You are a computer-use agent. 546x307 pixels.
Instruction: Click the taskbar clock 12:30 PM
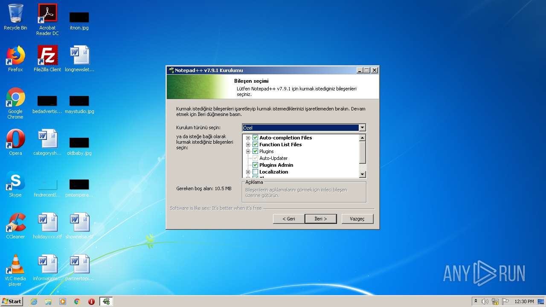pos(524,301)
